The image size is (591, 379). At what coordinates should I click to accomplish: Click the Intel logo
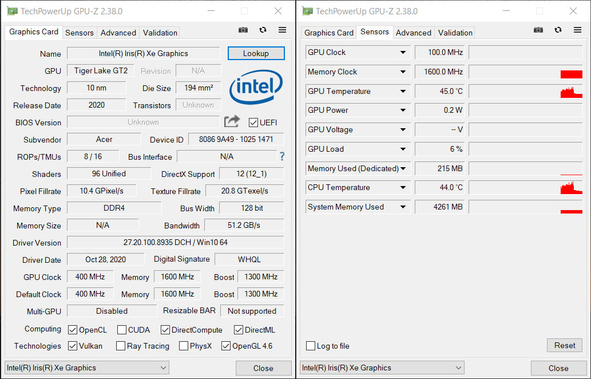256,87
